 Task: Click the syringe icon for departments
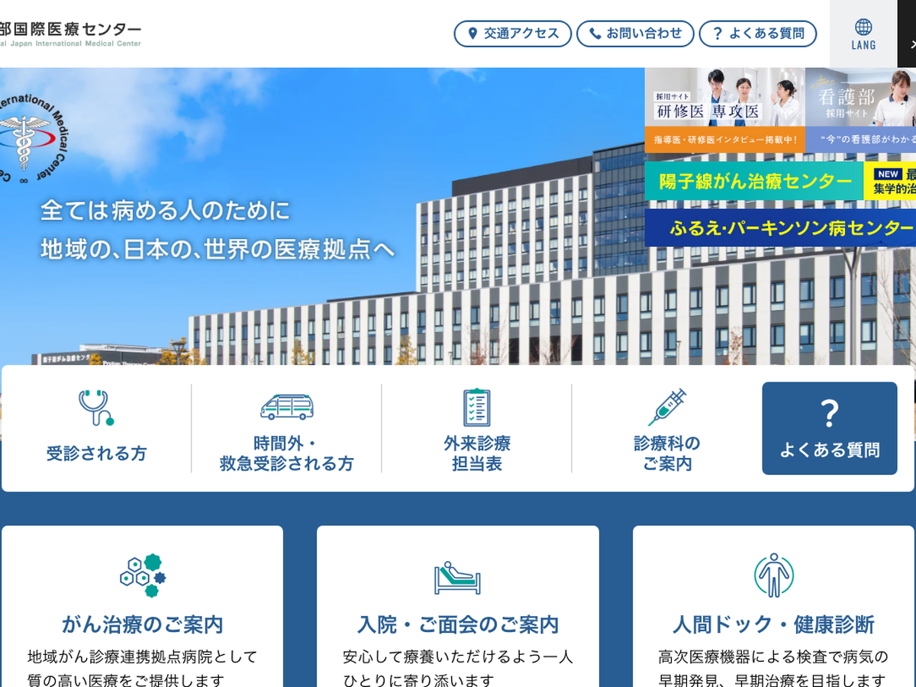(666, 407)
